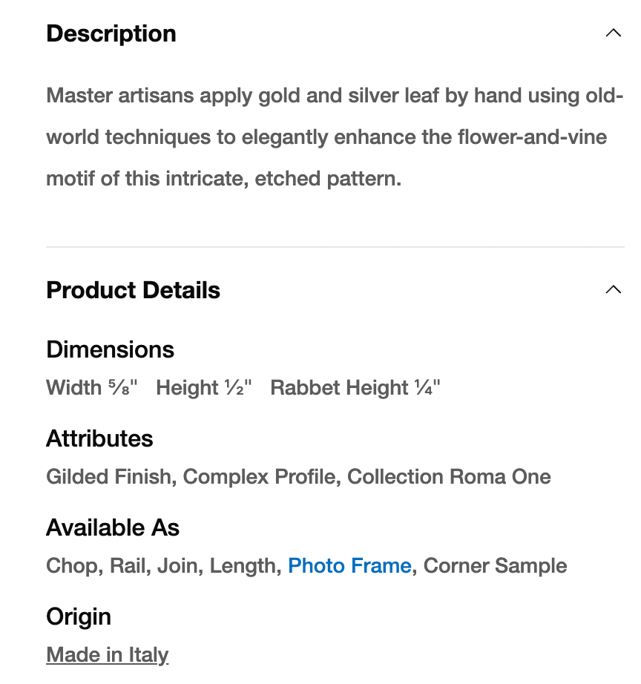This screenshot has width=641, height=684.
Task: Click the master artisans description paragraph
Action: 334,137
